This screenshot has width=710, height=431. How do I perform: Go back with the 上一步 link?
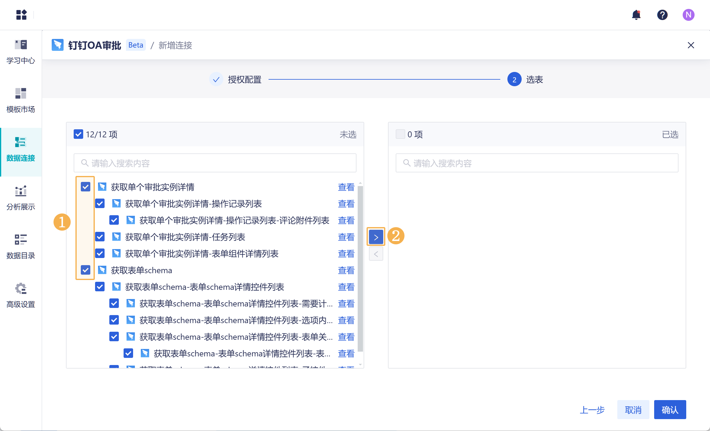[592, 410]
